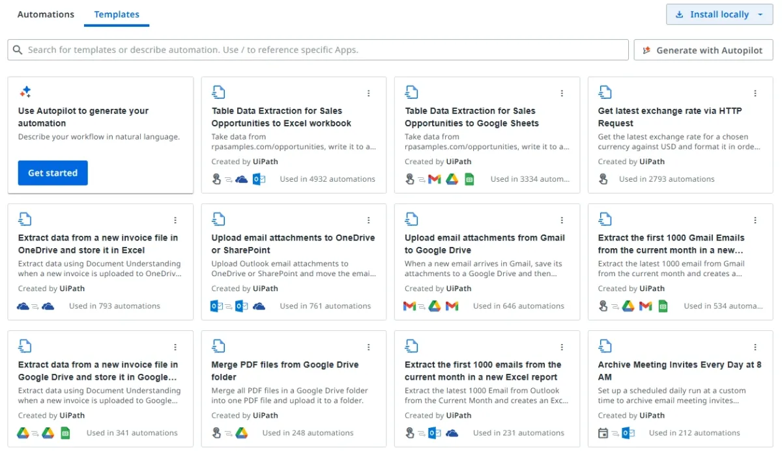Click 'Used in 341 automations' text
Image resolution: width=782 pixels, height=456 pixels.
[x=132, y=433]
